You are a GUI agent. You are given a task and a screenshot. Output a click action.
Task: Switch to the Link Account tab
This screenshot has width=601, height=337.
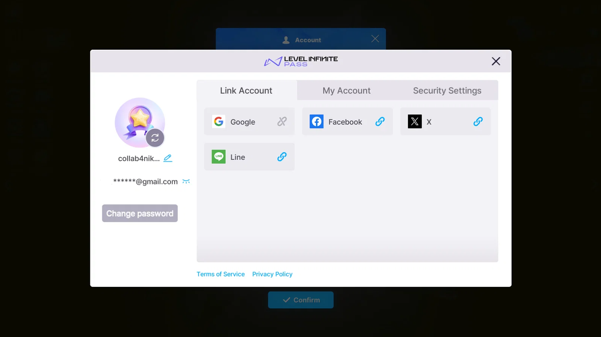pos(247,90)
